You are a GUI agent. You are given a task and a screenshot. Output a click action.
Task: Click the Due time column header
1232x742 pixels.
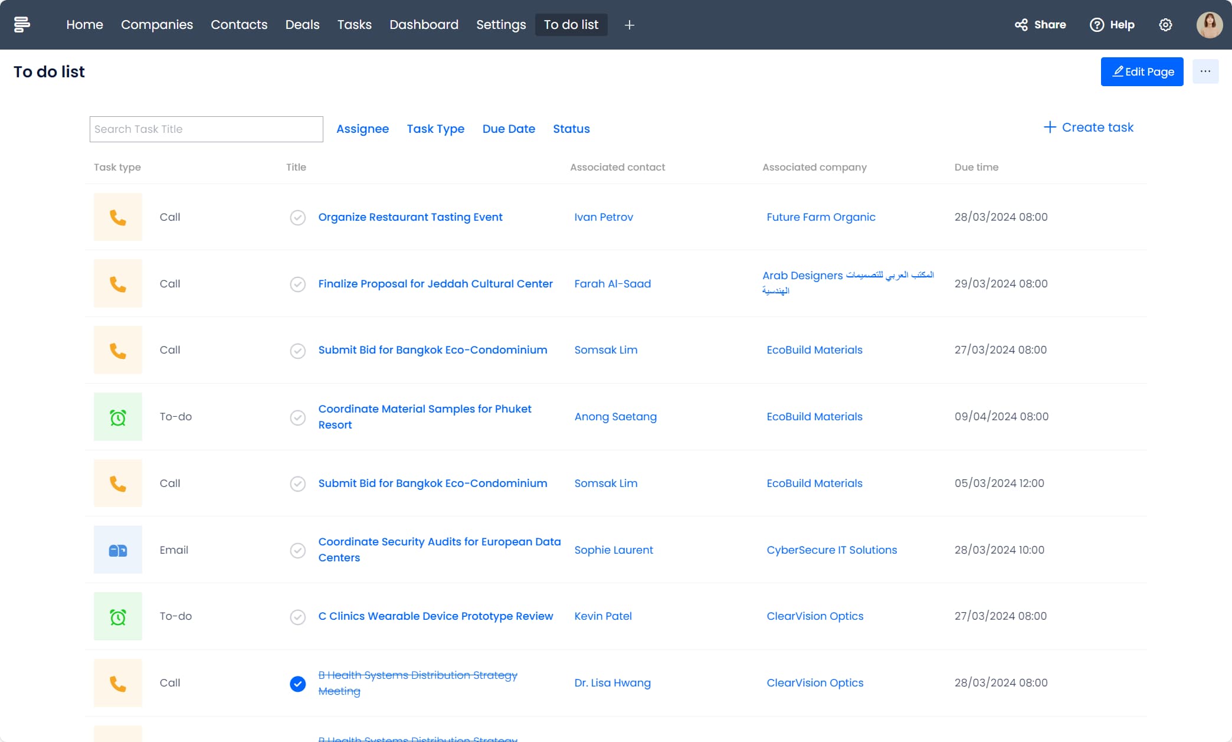[977, 167]
